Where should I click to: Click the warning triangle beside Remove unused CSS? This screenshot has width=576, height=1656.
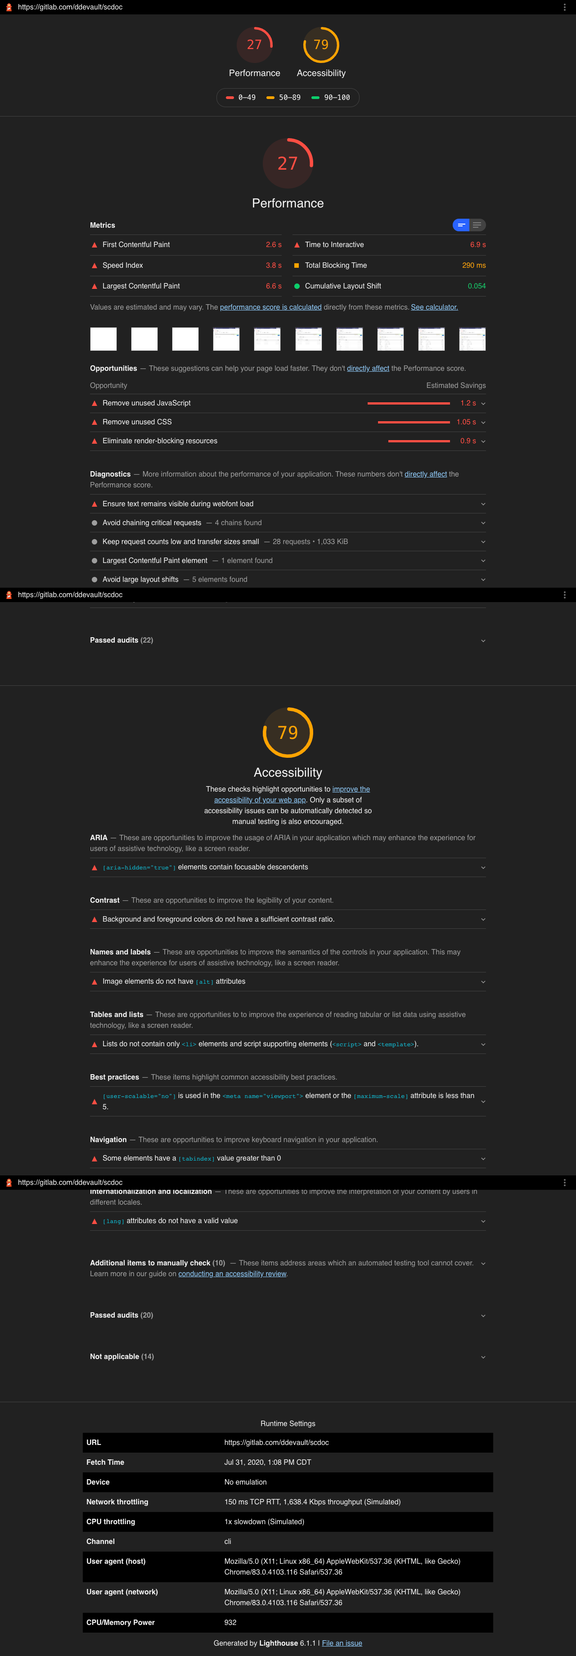coord(94,423)
